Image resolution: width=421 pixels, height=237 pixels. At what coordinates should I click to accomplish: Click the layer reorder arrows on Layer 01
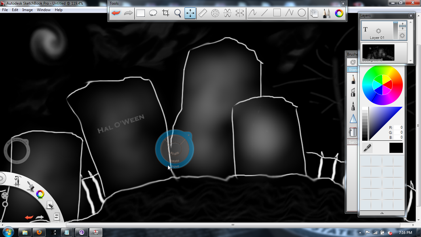click(x=403, y=26)
